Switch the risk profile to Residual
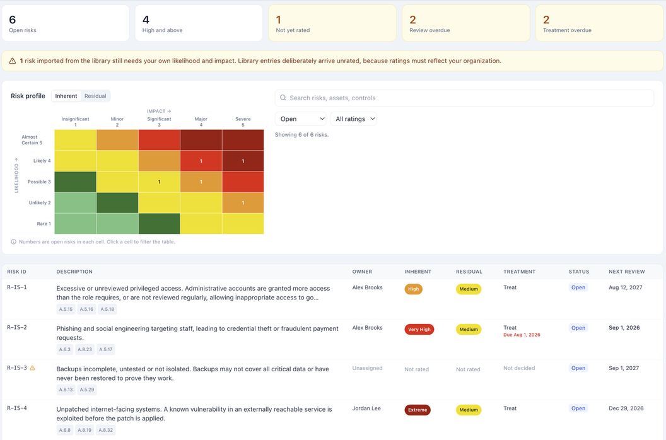This screenshot has height=440, width=666. tap(95, 96)
